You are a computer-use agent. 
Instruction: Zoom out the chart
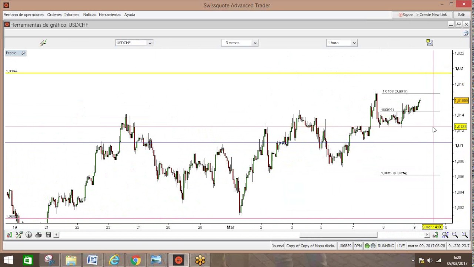[455, 235]
